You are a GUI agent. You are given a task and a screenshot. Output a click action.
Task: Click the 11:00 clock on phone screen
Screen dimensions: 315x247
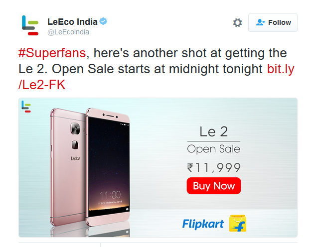click(109, 194)
